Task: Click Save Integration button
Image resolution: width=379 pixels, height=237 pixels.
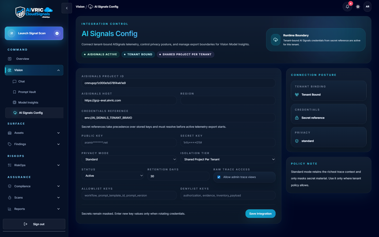Action: pos(260,214)
